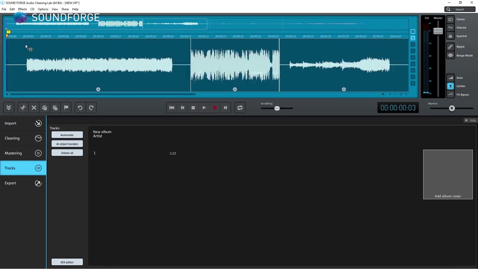Image resolution: width=478 pixels, height=269 pixels.
Task: Disable the Limiter
Action: pyautogui.click(x=450, y=86)
